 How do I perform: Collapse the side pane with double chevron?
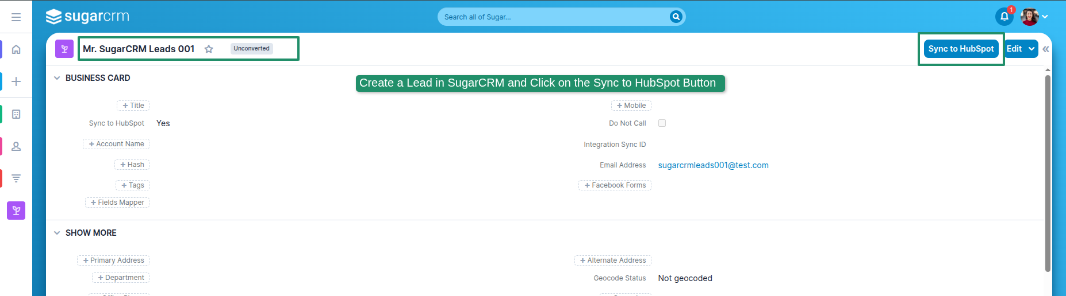point(1046,49)
